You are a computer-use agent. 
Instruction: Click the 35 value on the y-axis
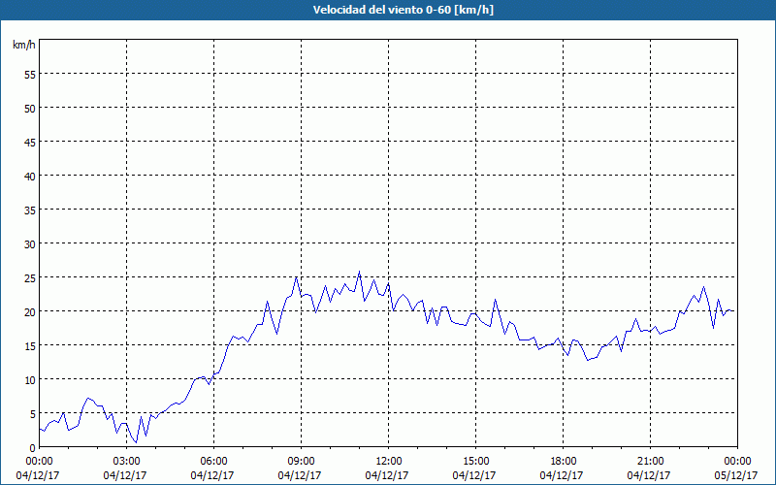30,210
